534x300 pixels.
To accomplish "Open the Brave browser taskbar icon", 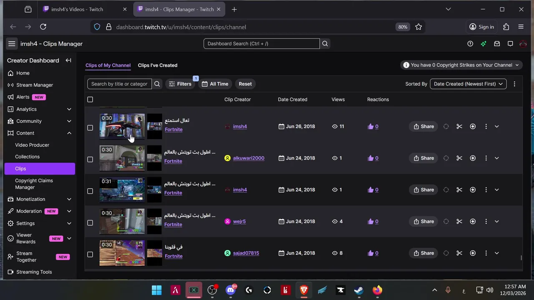I will point(304,290).
